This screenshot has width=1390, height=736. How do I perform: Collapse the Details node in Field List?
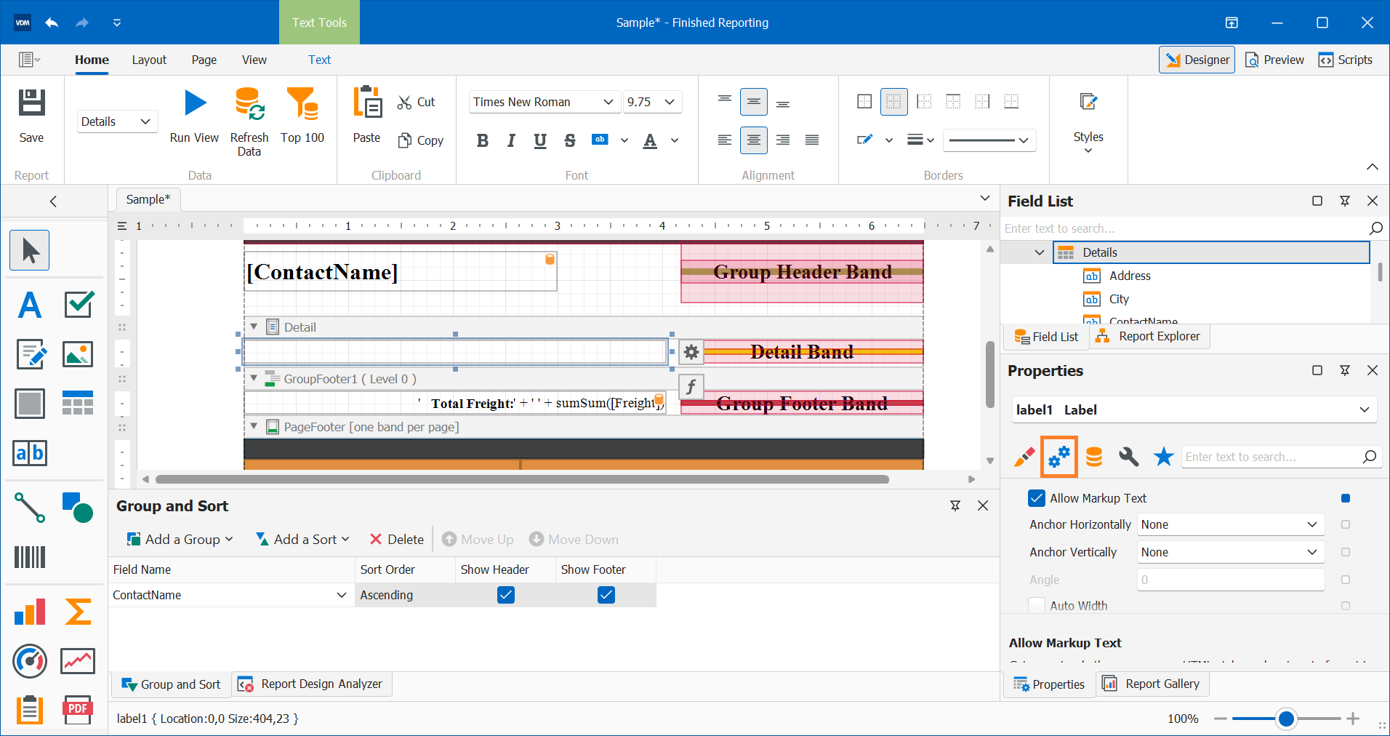pyautogui.click(x=1040, y=252)
